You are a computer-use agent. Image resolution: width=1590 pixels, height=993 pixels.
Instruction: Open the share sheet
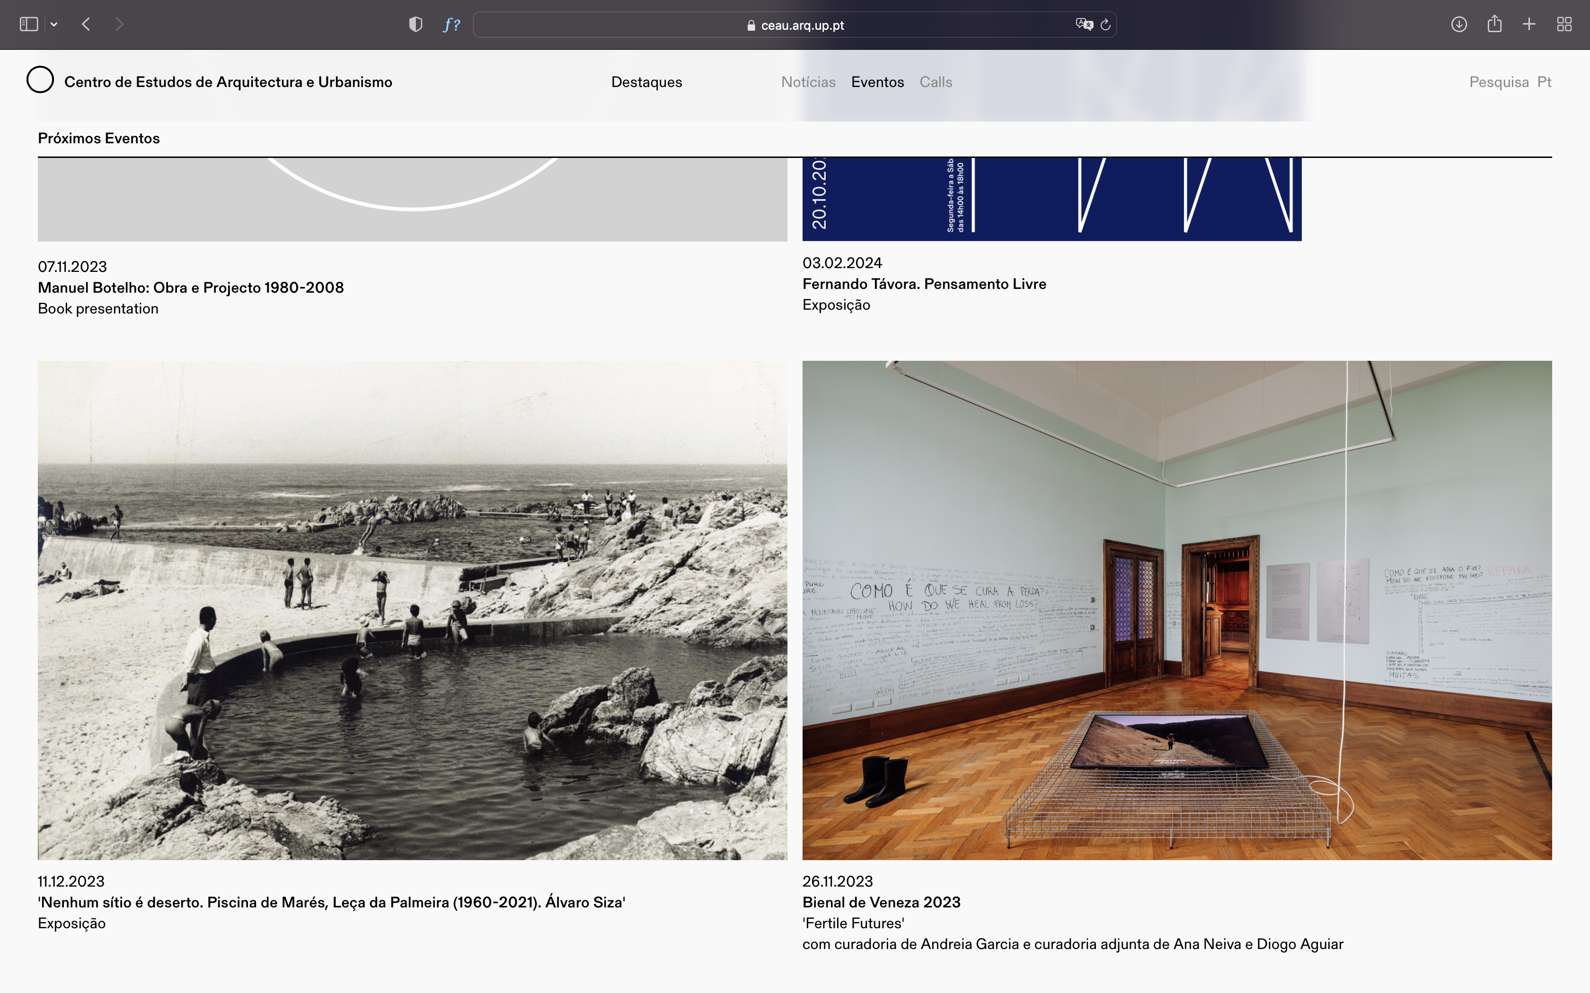coord(1494,24)
